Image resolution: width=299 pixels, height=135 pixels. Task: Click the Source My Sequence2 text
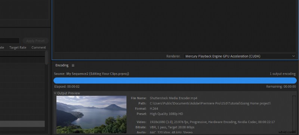click(92, 74)
